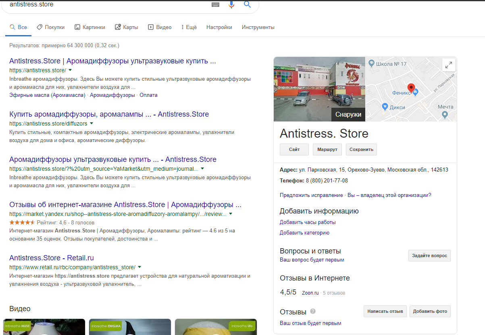
Task: Expand dropdown arrow next to market.yandex.ru URL
Action: click(231, 214)
